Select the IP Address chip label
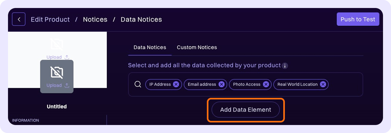Viewport: 391px width, 133px height. [x=160, y=84]
